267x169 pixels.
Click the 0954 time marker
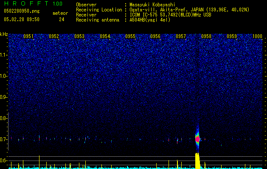click(105, 36)
